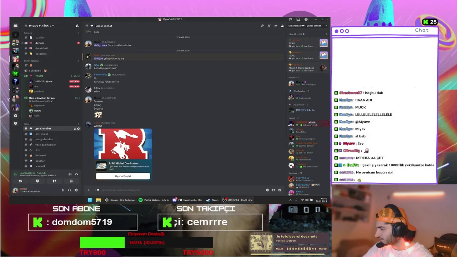This screenshot has height=257, width=457.
Task: Switch to Steam on the taskbar
Action: [212, 200]
